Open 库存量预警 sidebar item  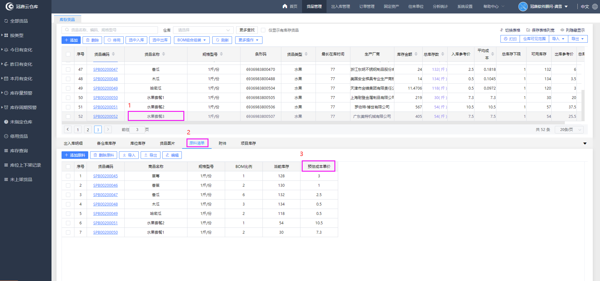(x=21, y=93)
